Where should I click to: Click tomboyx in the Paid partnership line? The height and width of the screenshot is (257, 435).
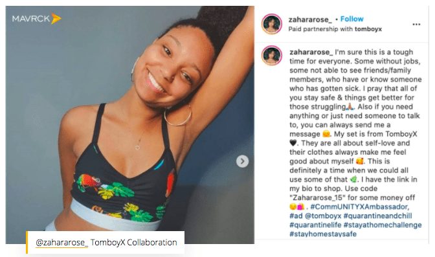[368, 29]
